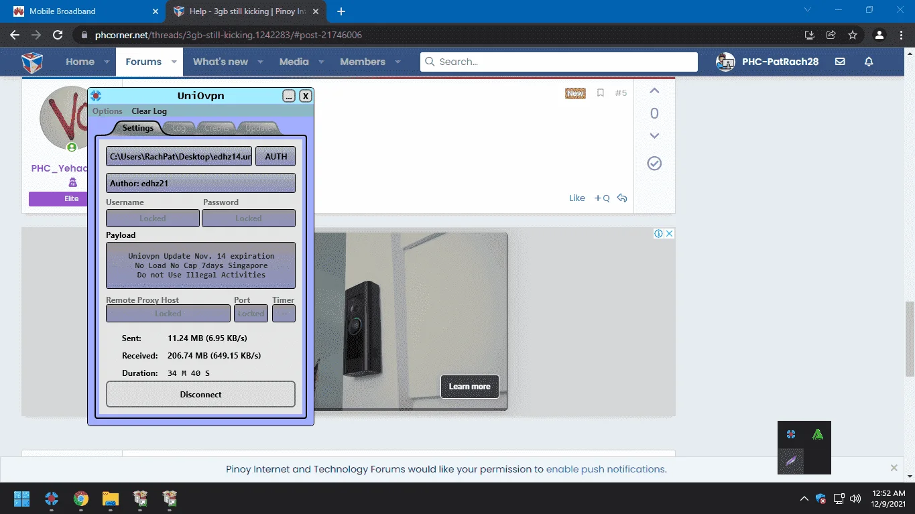
Task: Downvote post #5
Action: click(x=654, y=136)
